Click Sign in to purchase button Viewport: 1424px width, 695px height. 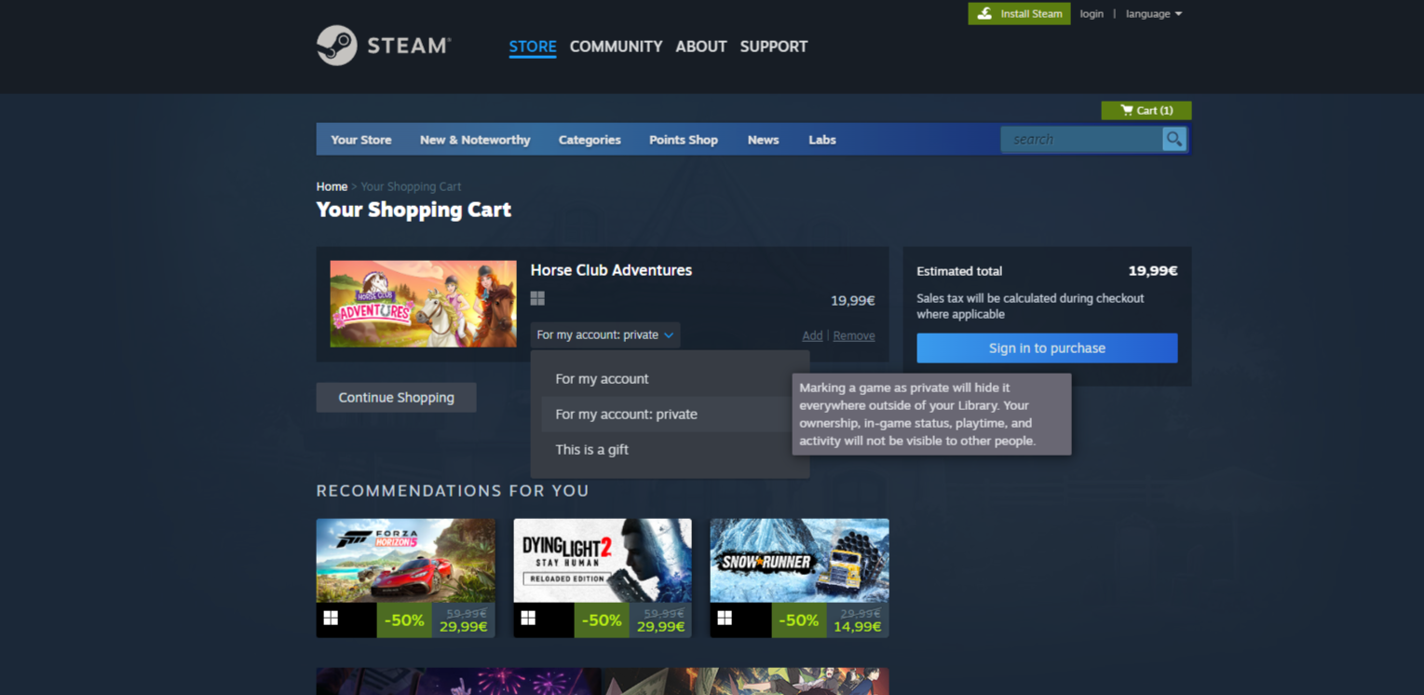[x=1047, y=347]
